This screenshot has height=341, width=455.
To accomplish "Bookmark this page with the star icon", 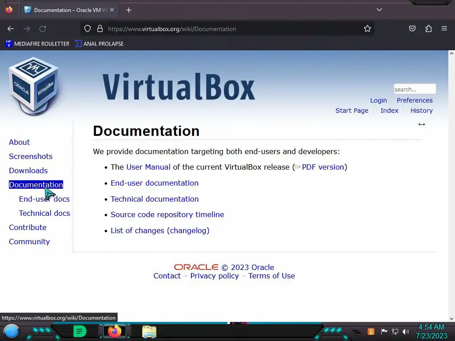I will pyautogui.click(x=367, y=29).
